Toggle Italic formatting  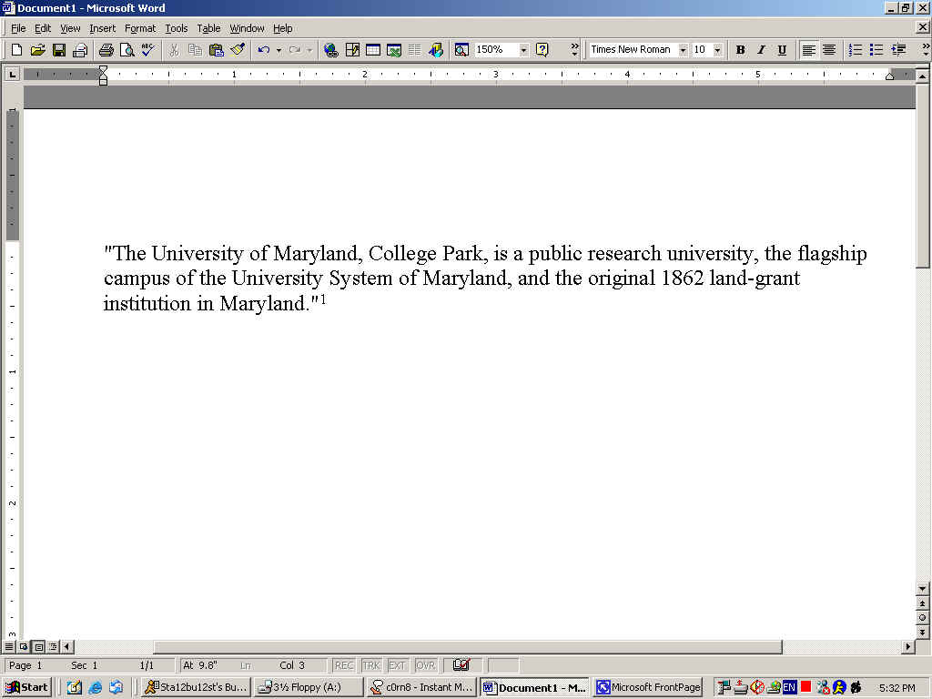click(x=761, y=50)
